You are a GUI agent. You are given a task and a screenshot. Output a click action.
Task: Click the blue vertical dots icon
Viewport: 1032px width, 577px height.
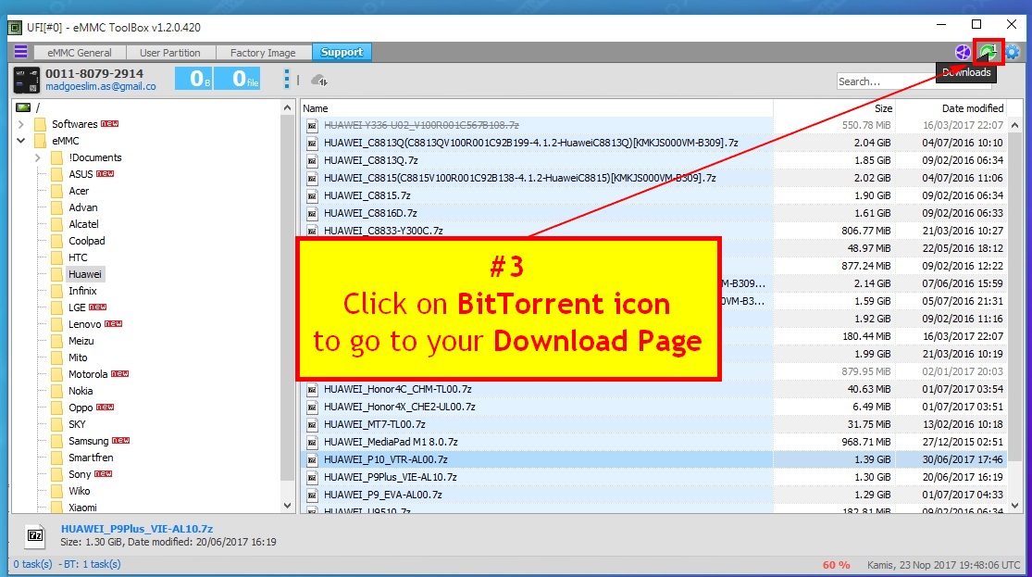(286, 79)
